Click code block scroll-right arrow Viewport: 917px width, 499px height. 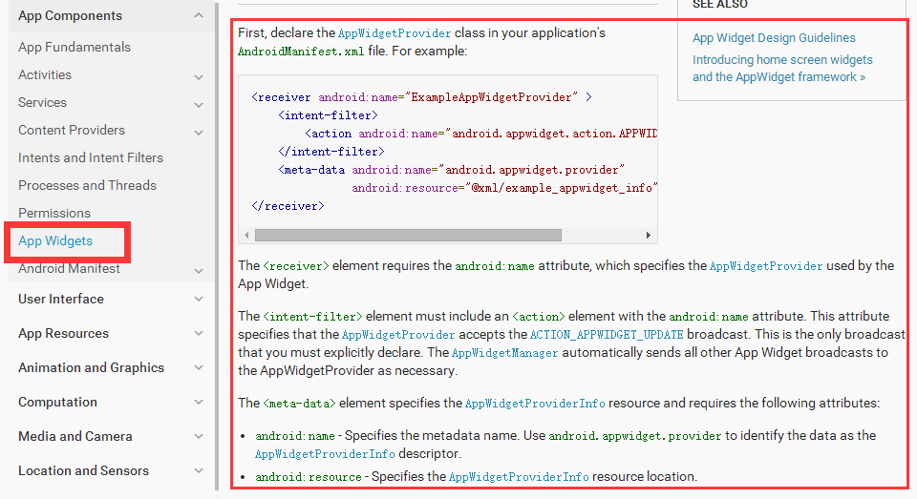click(x=648, y=235)
